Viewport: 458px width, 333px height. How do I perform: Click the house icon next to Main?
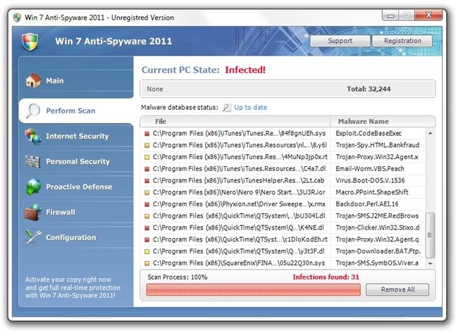32,80
